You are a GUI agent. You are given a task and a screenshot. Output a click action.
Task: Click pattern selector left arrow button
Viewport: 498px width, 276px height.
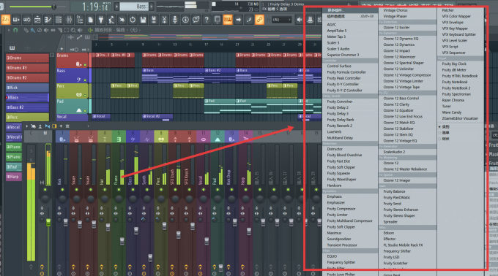pos(116,7)
